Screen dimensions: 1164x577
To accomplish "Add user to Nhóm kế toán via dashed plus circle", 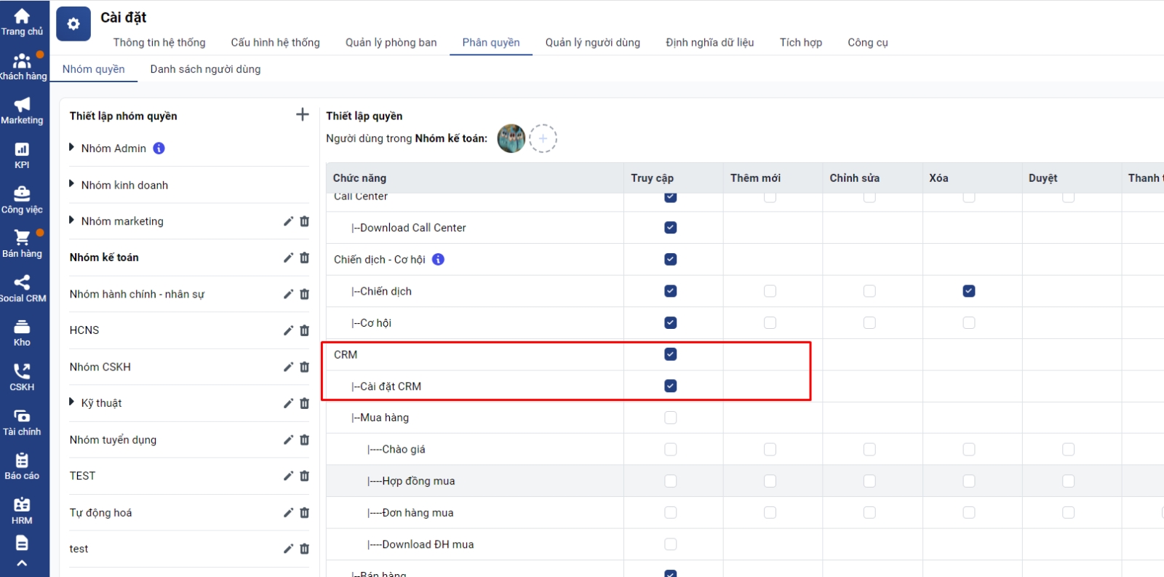I will [543, 138].
